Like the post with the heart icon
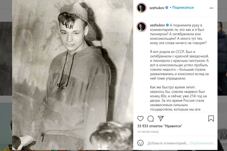The height and width of the screenshot is (151, 227). [140, 118]
